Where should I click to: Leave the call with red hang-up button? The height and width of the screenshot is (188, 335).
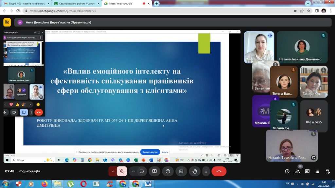pyautogui.click(x=219, y=171)
